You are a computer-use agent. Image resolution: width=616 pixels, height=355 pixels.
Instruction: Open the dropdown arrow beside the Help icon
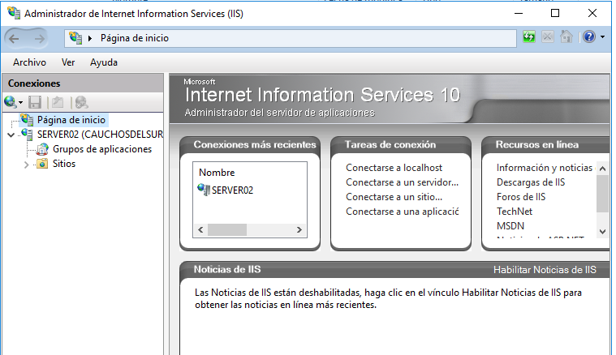click(x=603, y=36)
